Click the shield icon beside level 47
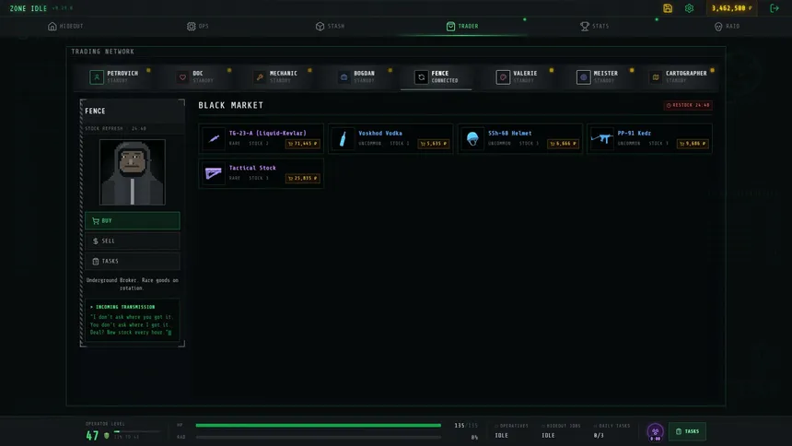Viewport: 792px width, 446px height. click(x=106, y=435)
